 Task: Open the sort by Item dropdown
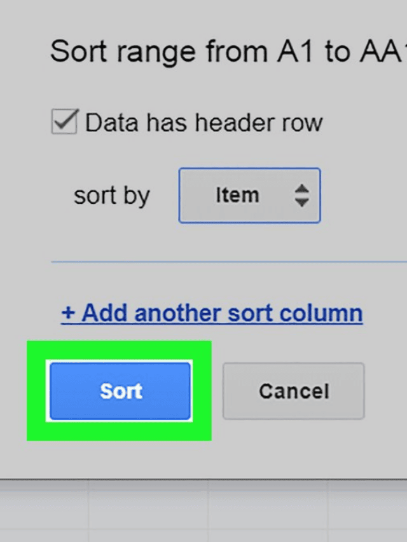point(249,195)
